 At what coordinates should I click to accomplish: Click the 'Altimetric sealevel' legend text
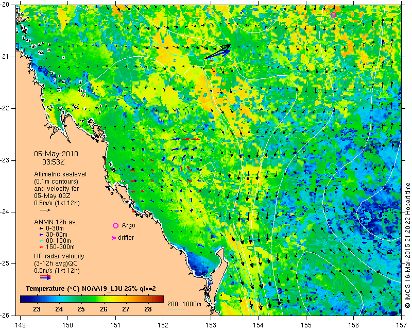pyautogui.click(x=60, y=174)
